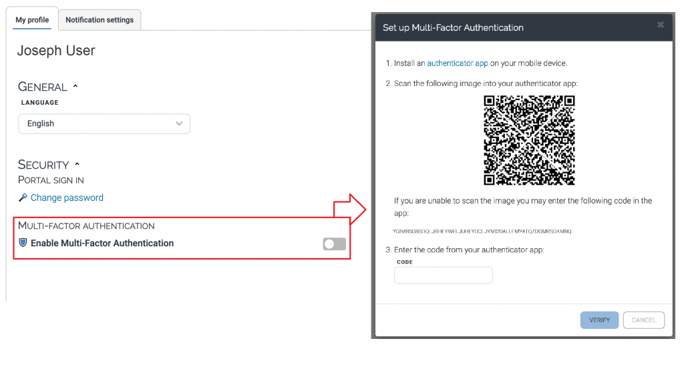Click the Portal sign in subheading
The width and height of the screenshot is (684, 385).
(51, 180)
